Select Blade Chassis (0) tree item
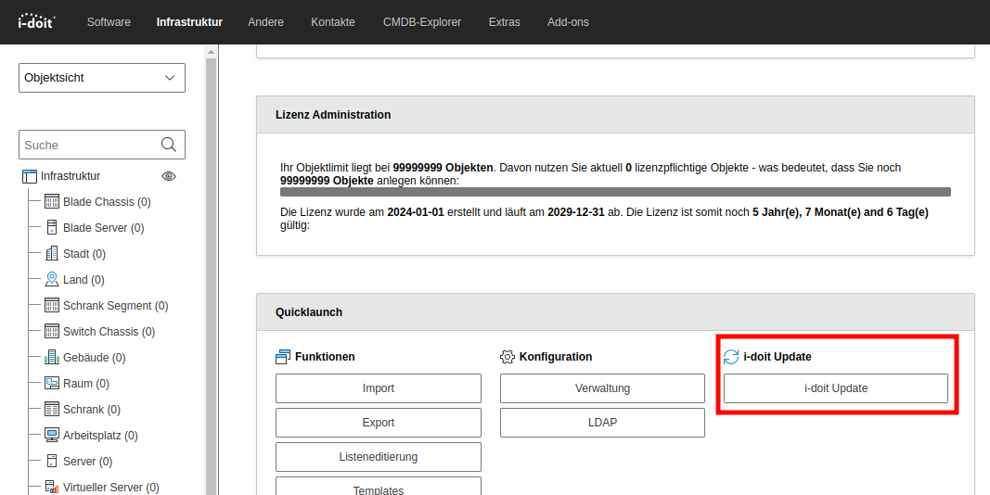Image resolution: width=990 pixels, height=495 pixels. [x=107, y=202]
